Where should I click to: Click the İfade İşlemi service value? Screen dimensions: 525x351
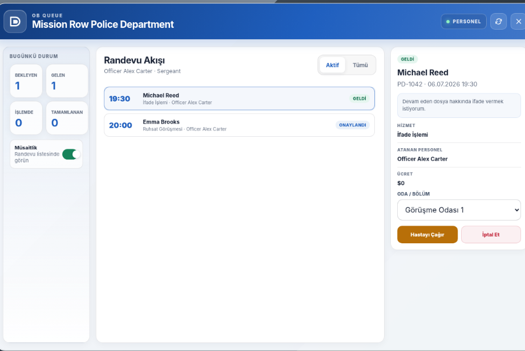point(413,134)
